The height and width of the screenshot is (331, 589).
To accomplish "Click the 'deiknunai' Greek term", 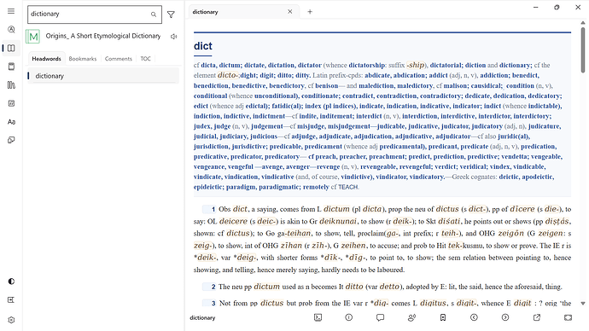I will tap(338, 222).
